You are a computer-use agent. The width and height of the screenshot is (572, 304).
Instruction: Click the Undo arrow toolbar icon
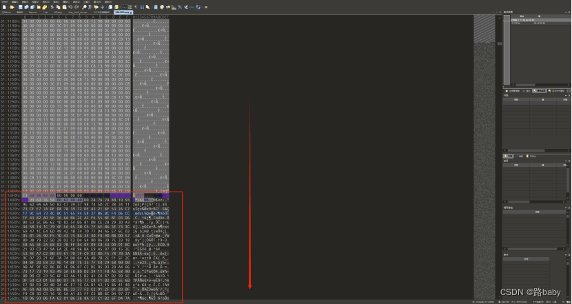pos(70,7)
